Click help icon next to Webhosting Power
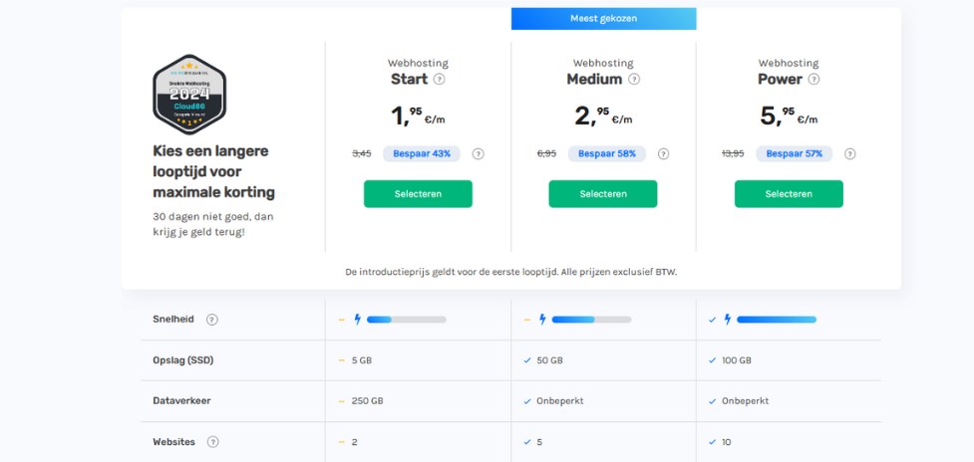 813,80
